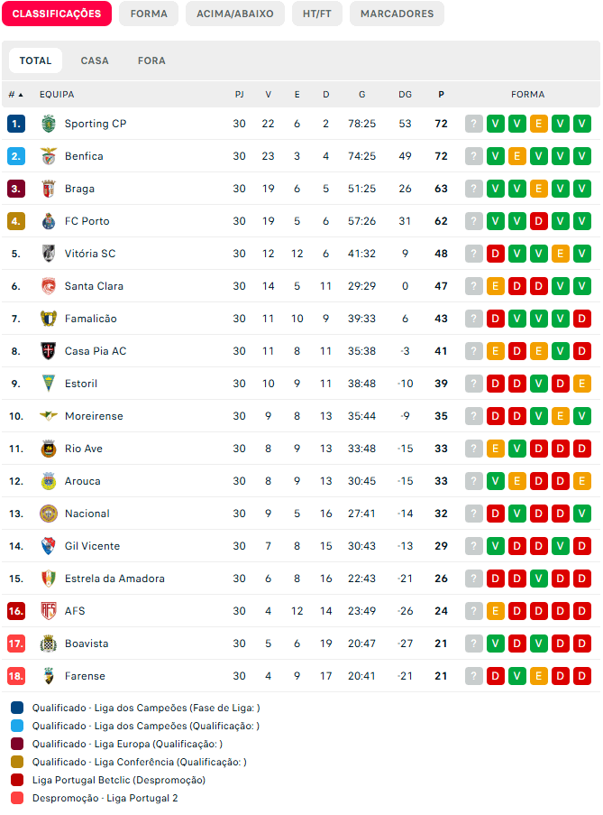Switch to the CASA standings view

[x=95, y=60]
